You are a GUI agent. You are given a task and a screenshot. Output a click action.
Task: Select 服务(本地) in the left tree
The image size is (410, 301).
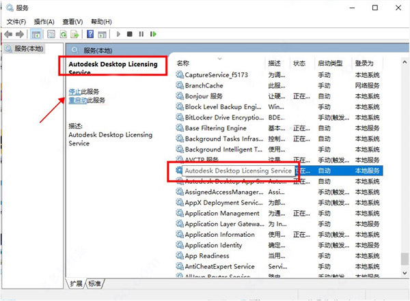coord(27,49)
